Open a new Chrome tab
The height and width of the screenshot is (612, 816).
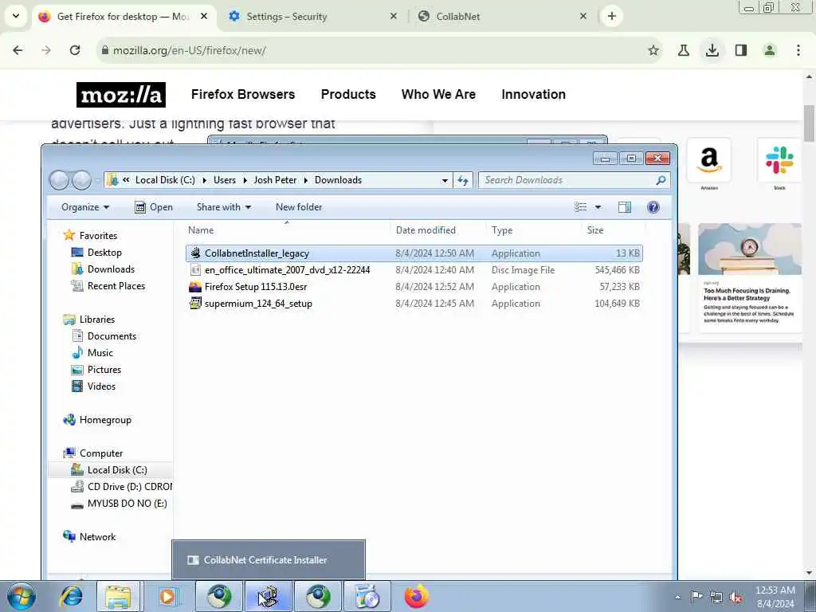611,16
